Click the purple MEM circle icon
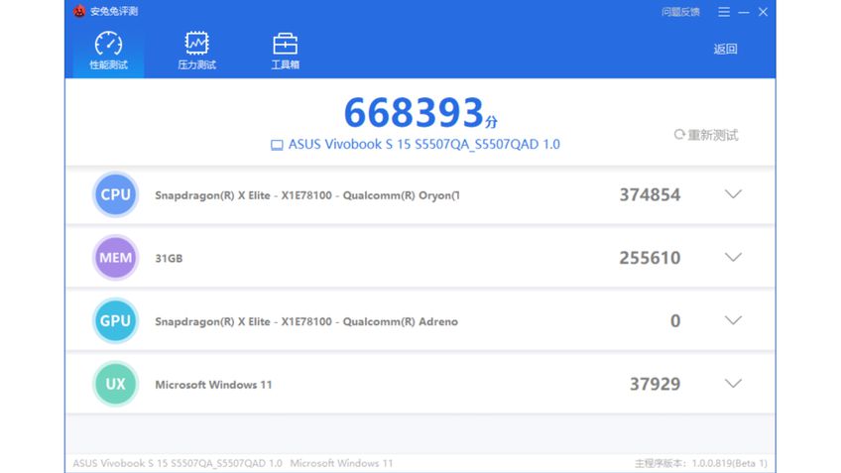This screenshot has height=473, width=841. coord(115,258)
